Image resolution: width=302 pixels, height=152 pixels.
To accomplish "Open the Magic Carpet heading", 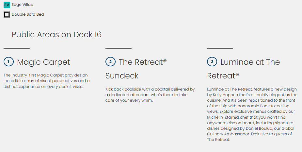I will pos(43,62).
